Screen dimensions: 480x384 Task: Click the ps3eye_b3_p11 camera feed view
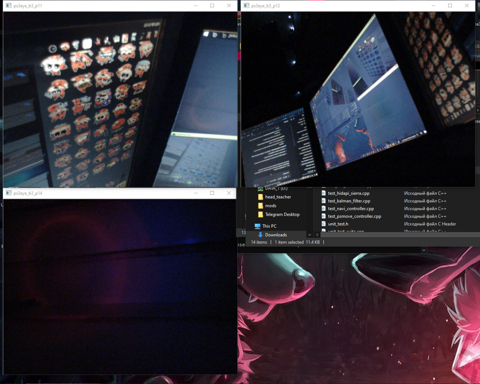[x=120, y=99]
